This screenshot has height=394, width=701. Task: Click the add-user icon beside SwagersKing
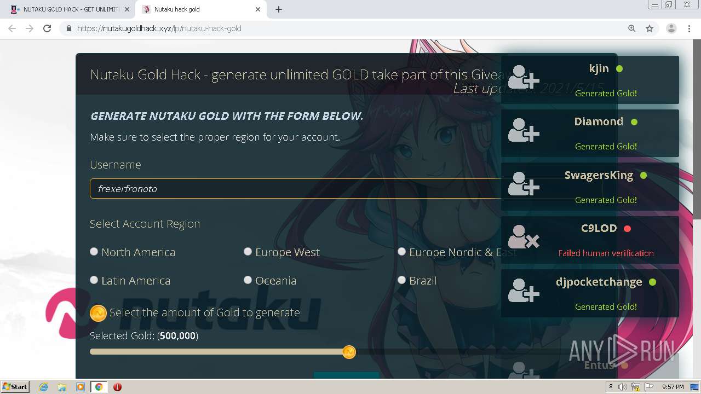524,184
